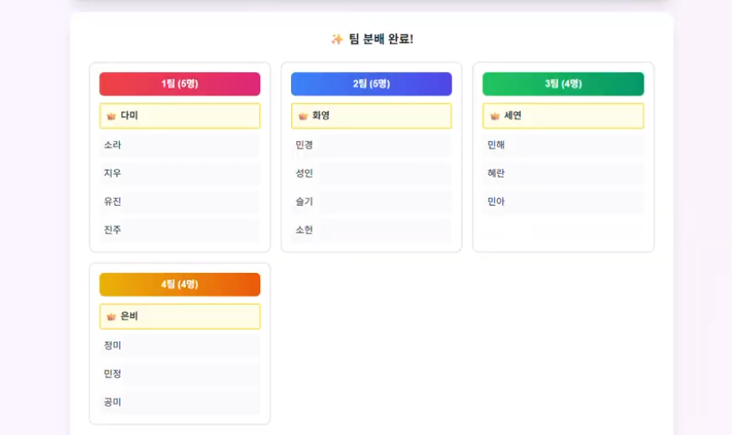Select the red 1팀 (5명) header
The height and width of the screenshot is (435, 732).
click(179, 84)
